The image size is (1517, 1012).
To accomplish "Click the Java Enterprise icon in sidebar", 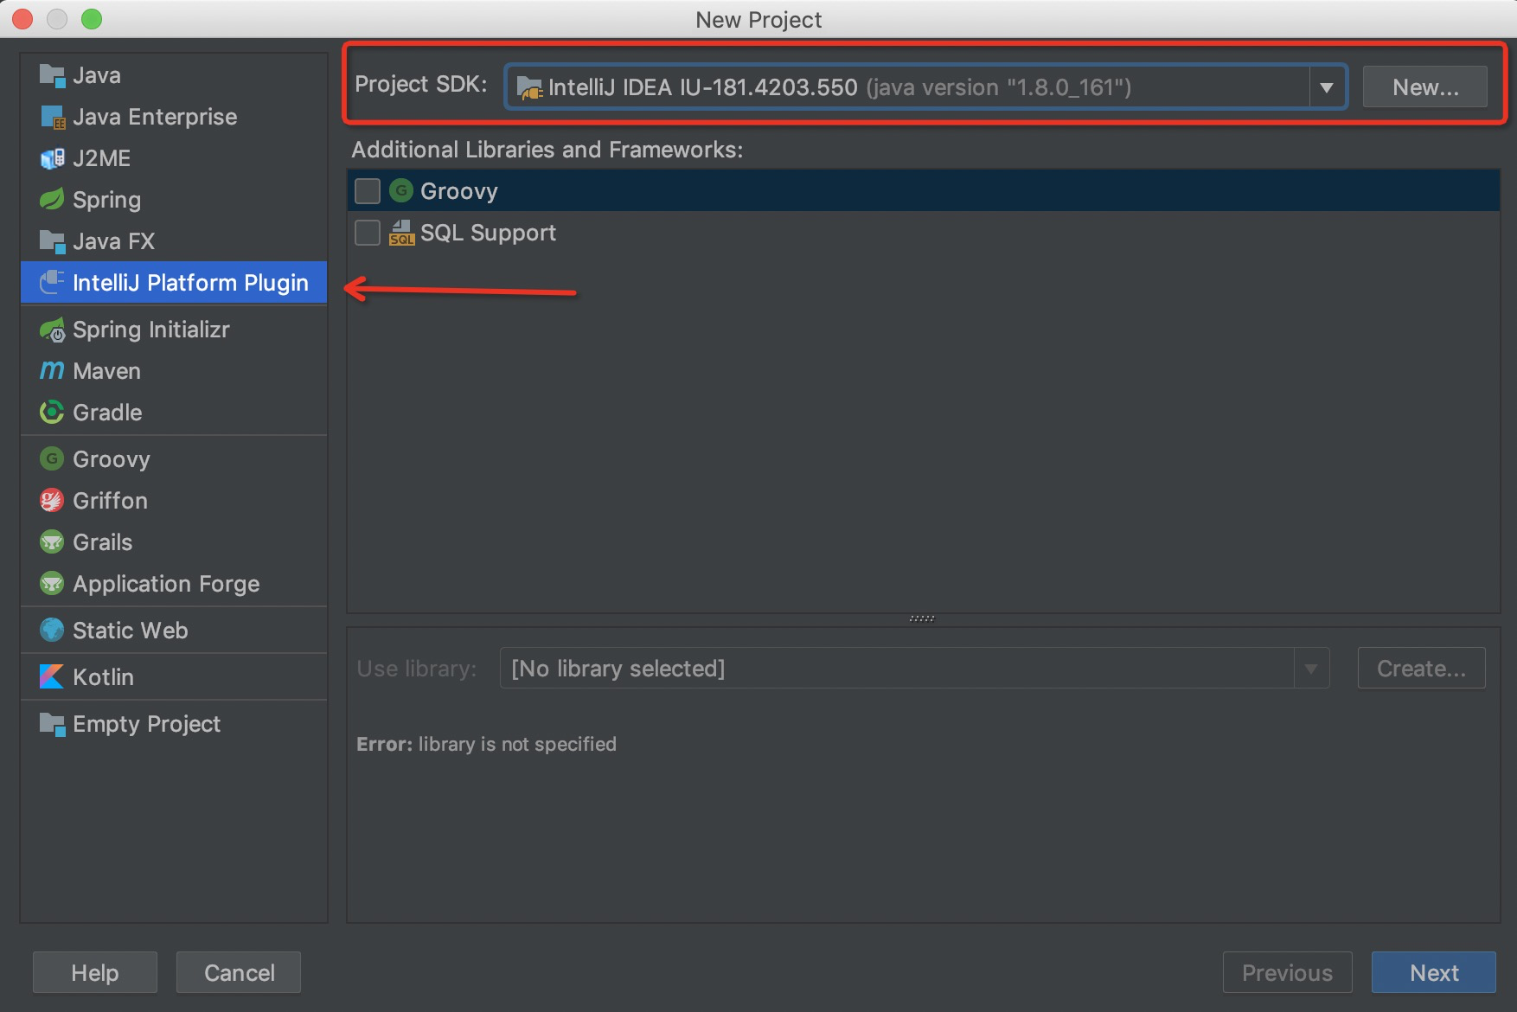I will (52, 118).
